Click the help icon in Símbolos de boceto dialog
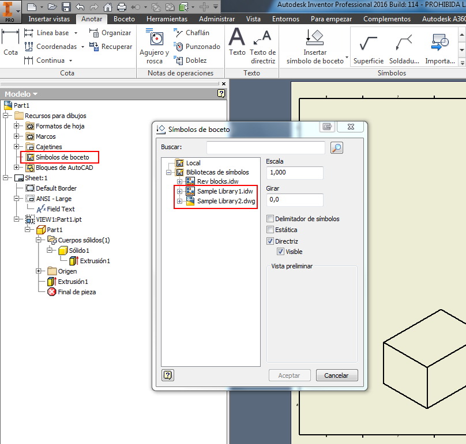Screen dimensions: 466x444 (x=168, y=375)
